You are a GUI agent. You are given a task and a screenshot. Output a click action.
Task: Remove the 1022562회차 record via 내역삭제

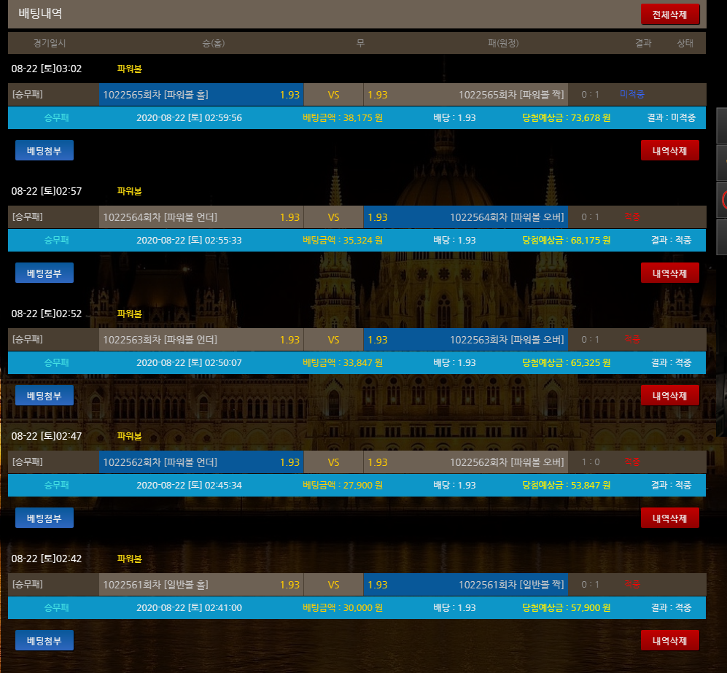click(x=669, y=518)
